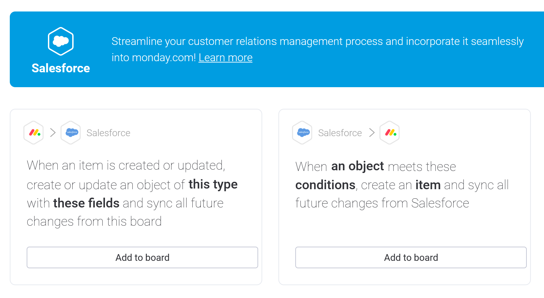Image resolution: width=544 pixels, height=298 pixels.
Task: Open the "Learn more" link in the banner
Action: [x=225, y=58]
